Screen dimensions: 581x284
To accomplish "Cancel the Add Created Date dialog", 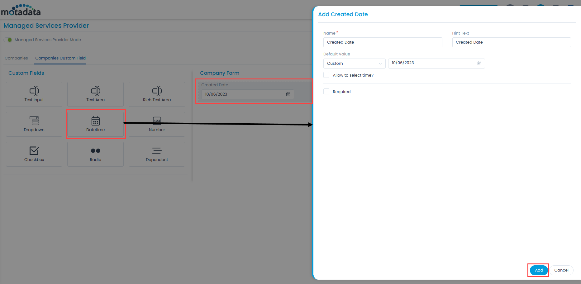I will click(561, 270).
